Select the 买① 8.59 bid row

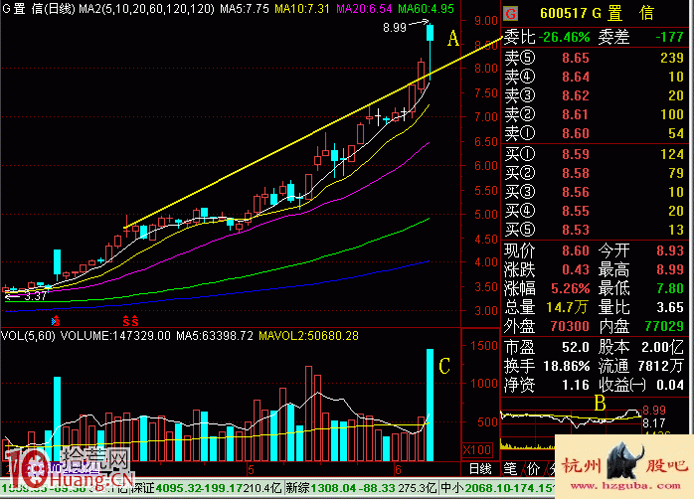point(595,154)
